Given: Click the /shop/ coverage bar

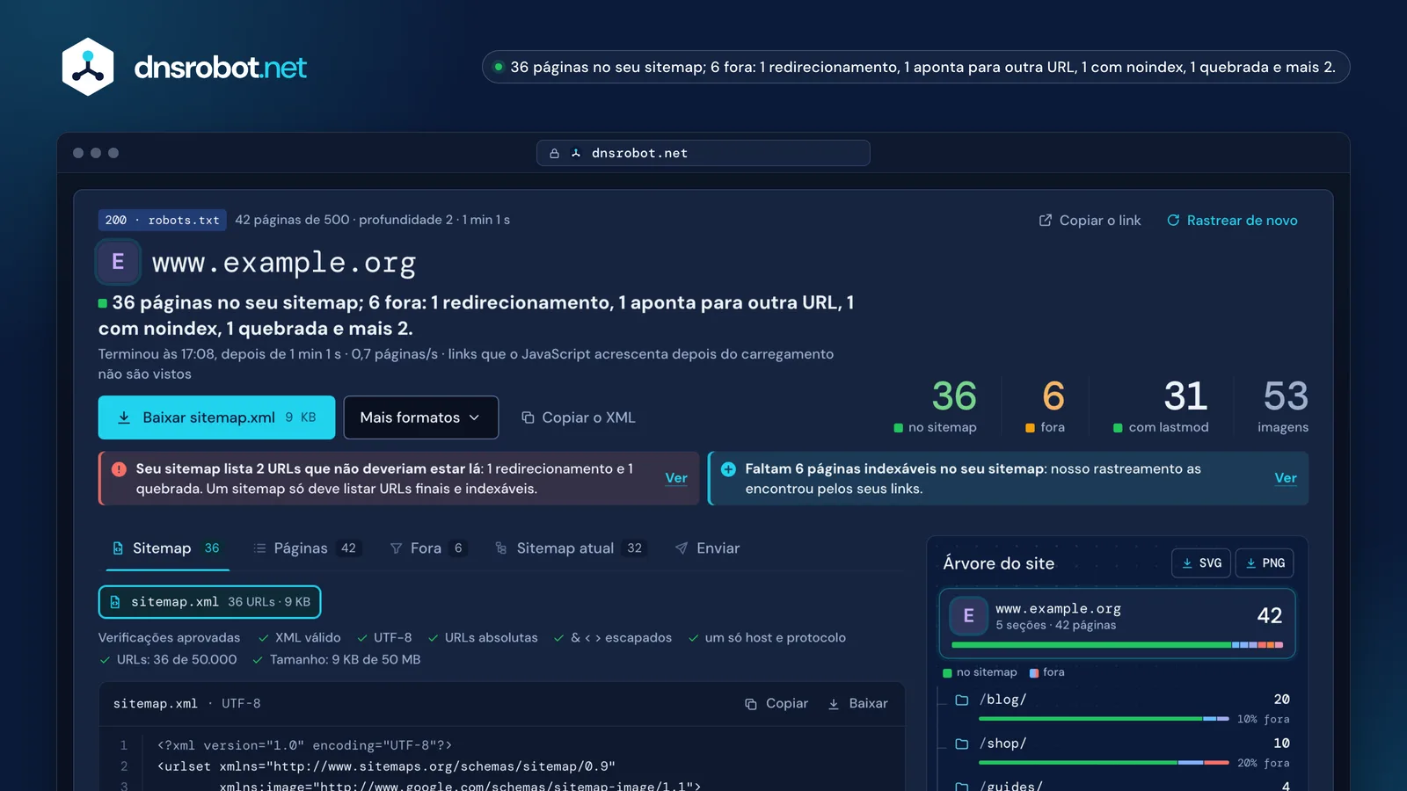Looking at the screenshot, I should click(1104, 763).
